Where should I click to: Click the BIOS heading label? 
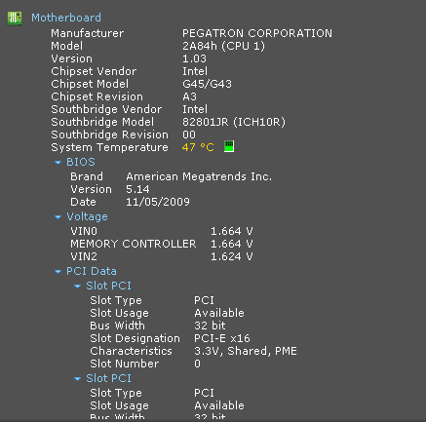coord(81,162)
